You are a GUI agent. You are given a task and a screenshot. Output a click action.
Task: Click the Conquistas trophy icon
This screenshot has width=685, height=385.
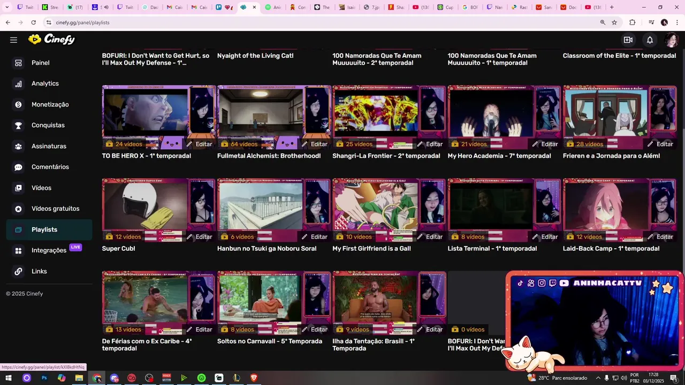click(x=18, y=125)
